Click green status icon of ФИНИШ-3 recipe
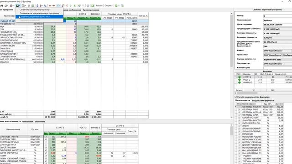 pos(240,82)
